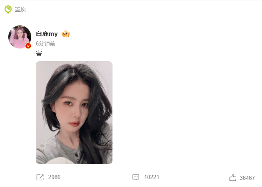Like the post with the thumbs-up icon
Viewport: 262px width, 187px height.
tap(233, 177)
